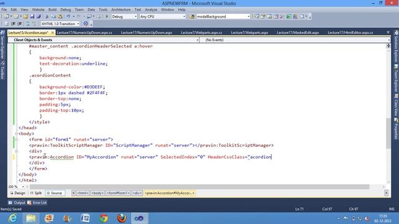Click the validation target settings icon
399x224 pixels.
tap(86, 24)
